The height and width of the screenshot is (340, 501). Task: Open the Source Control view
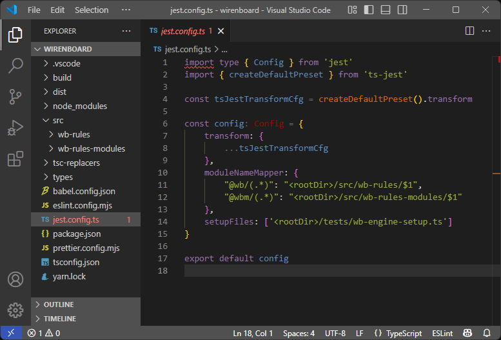(15, 96)
